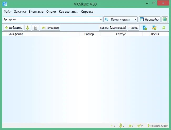
Task: Click Показать плеер link
Action: pyautogui.click(x=158, y=126)
